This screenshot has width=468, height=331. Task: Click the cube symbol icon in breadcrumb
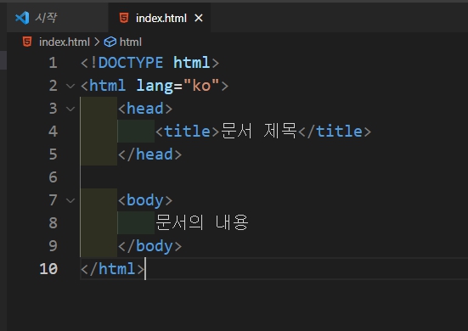(110, 42)
